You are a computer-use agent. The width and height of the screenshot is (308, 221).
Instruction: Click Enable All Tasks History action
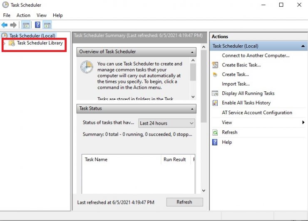246,103
